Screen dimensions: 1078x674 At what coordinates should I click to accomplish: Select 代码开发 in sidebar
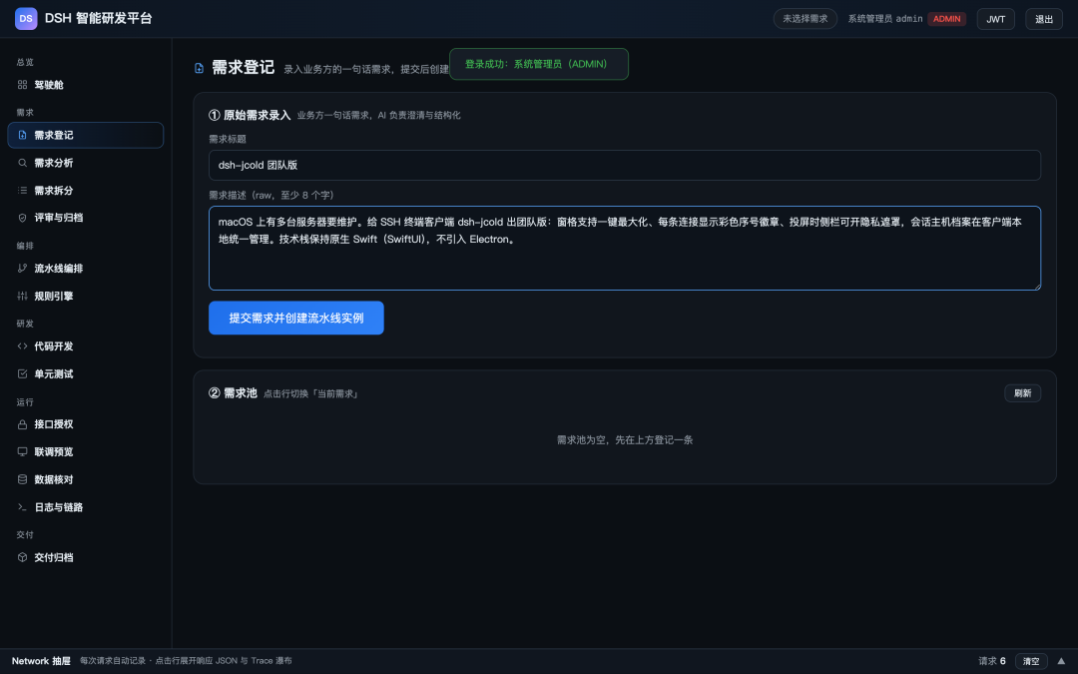[85, 345]
